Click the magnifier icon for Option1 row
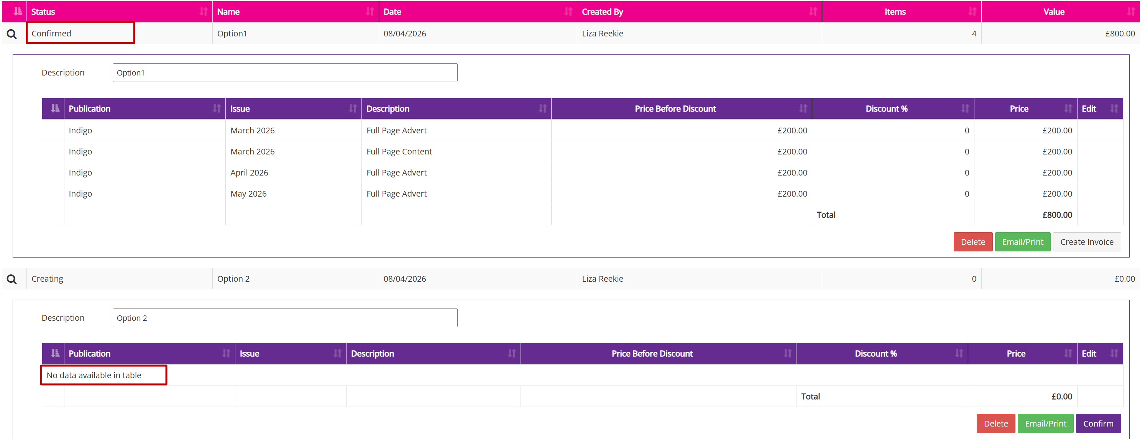 click(12, 34)
